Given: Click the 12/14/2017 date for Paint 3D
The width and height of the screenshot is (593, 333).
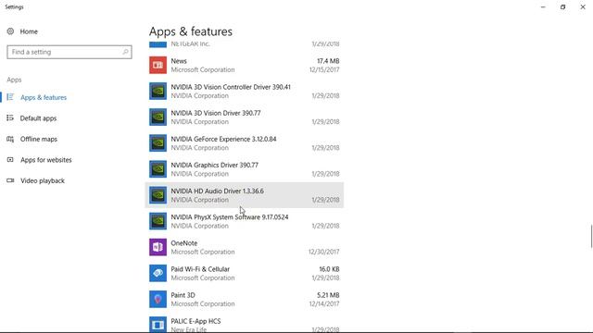Looking at the screenshot, I should tap(324, 304).
